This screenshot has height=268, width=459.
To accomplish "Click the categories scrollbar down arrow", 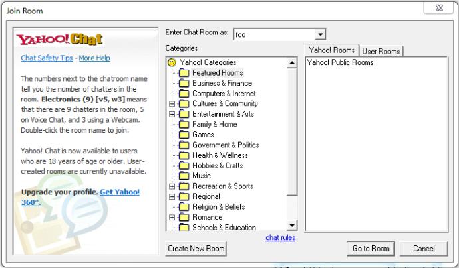I will [x=292, y=225].
